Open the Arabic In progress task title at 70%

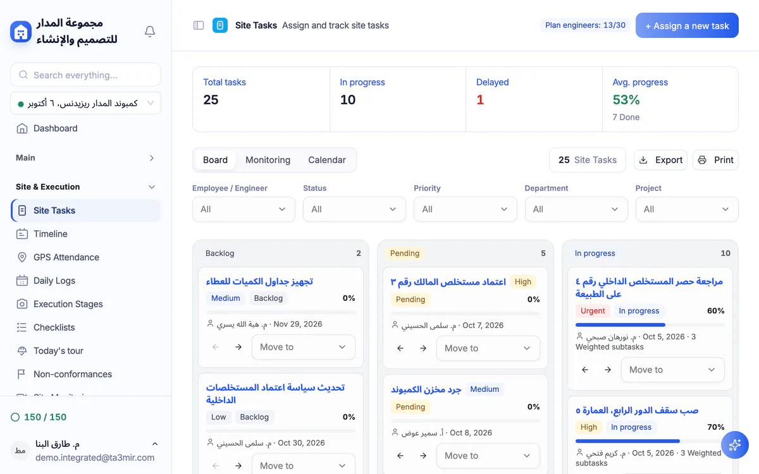click(x=637, y=410)
